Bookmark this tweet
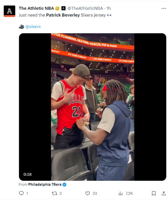The height and width of the screenshot is (200, 168). (154, 193)
